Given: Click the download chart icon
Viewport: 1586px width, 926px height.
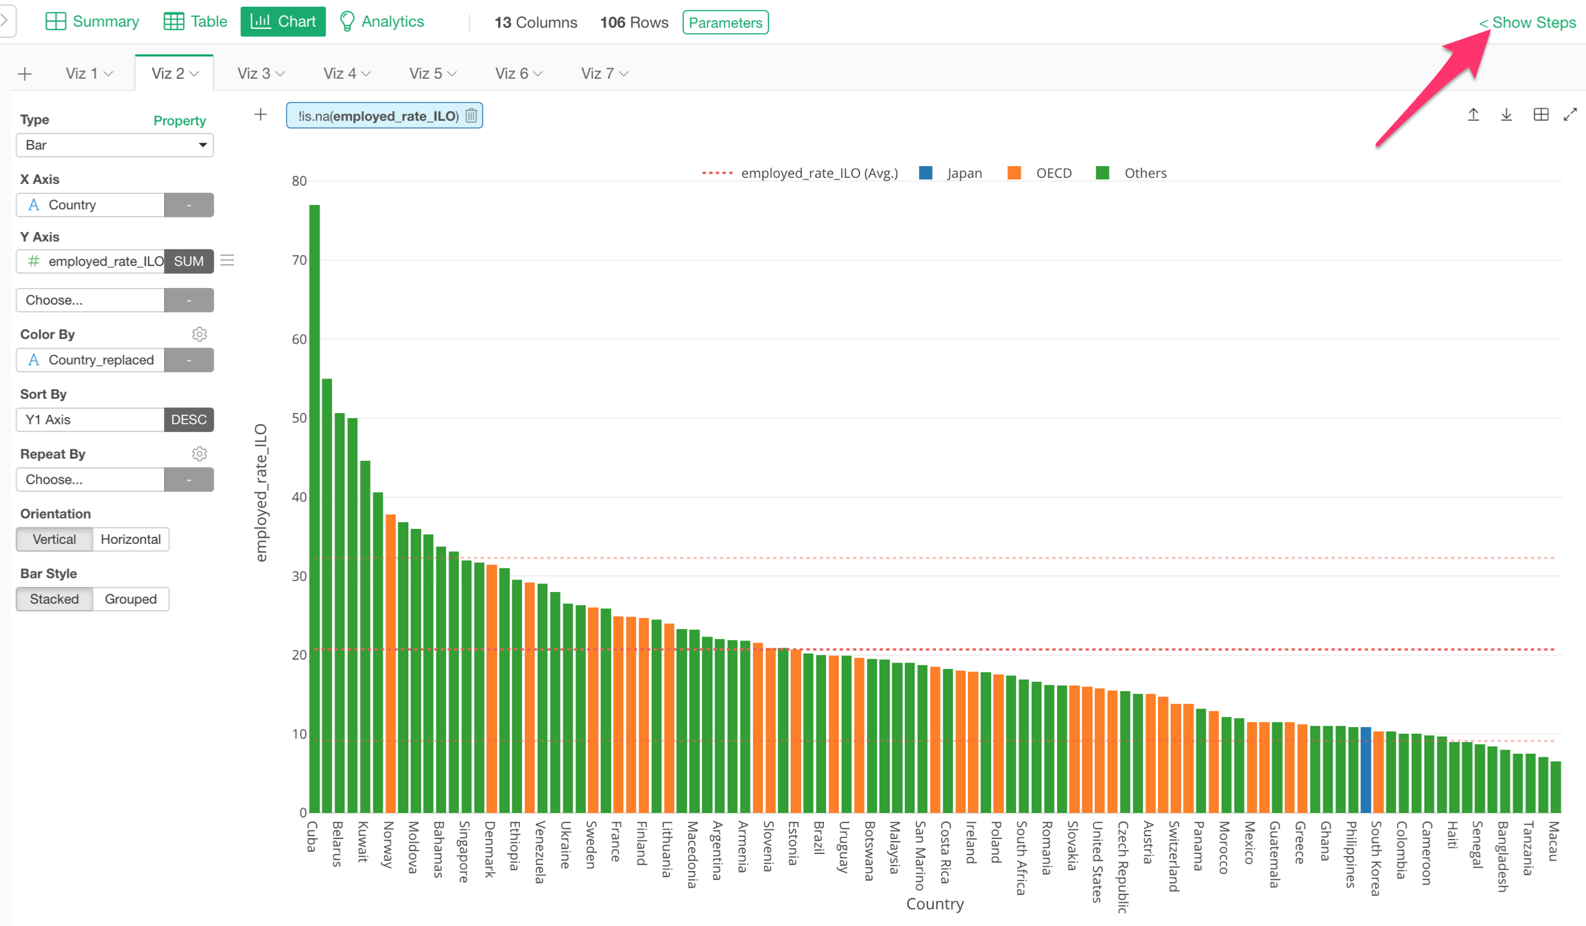Looking at the screenshot, I should pyautogui.click(x=1506, y=115).
